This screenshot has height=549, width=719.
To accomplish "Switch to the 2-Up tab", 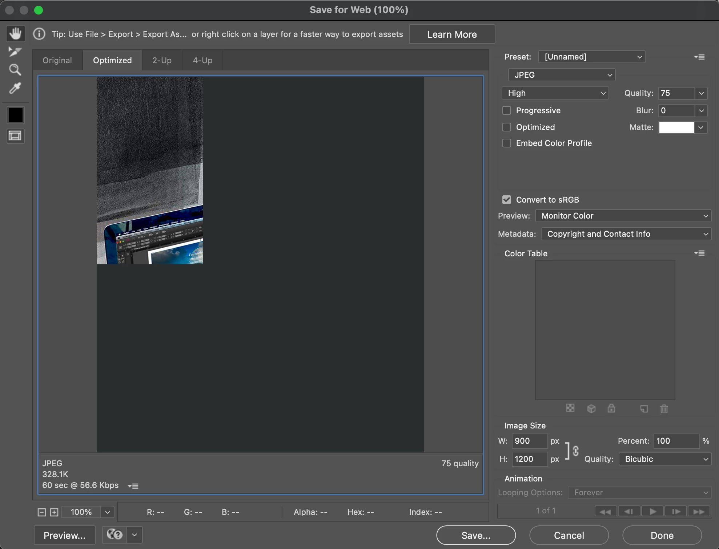I will pos(162,60).
